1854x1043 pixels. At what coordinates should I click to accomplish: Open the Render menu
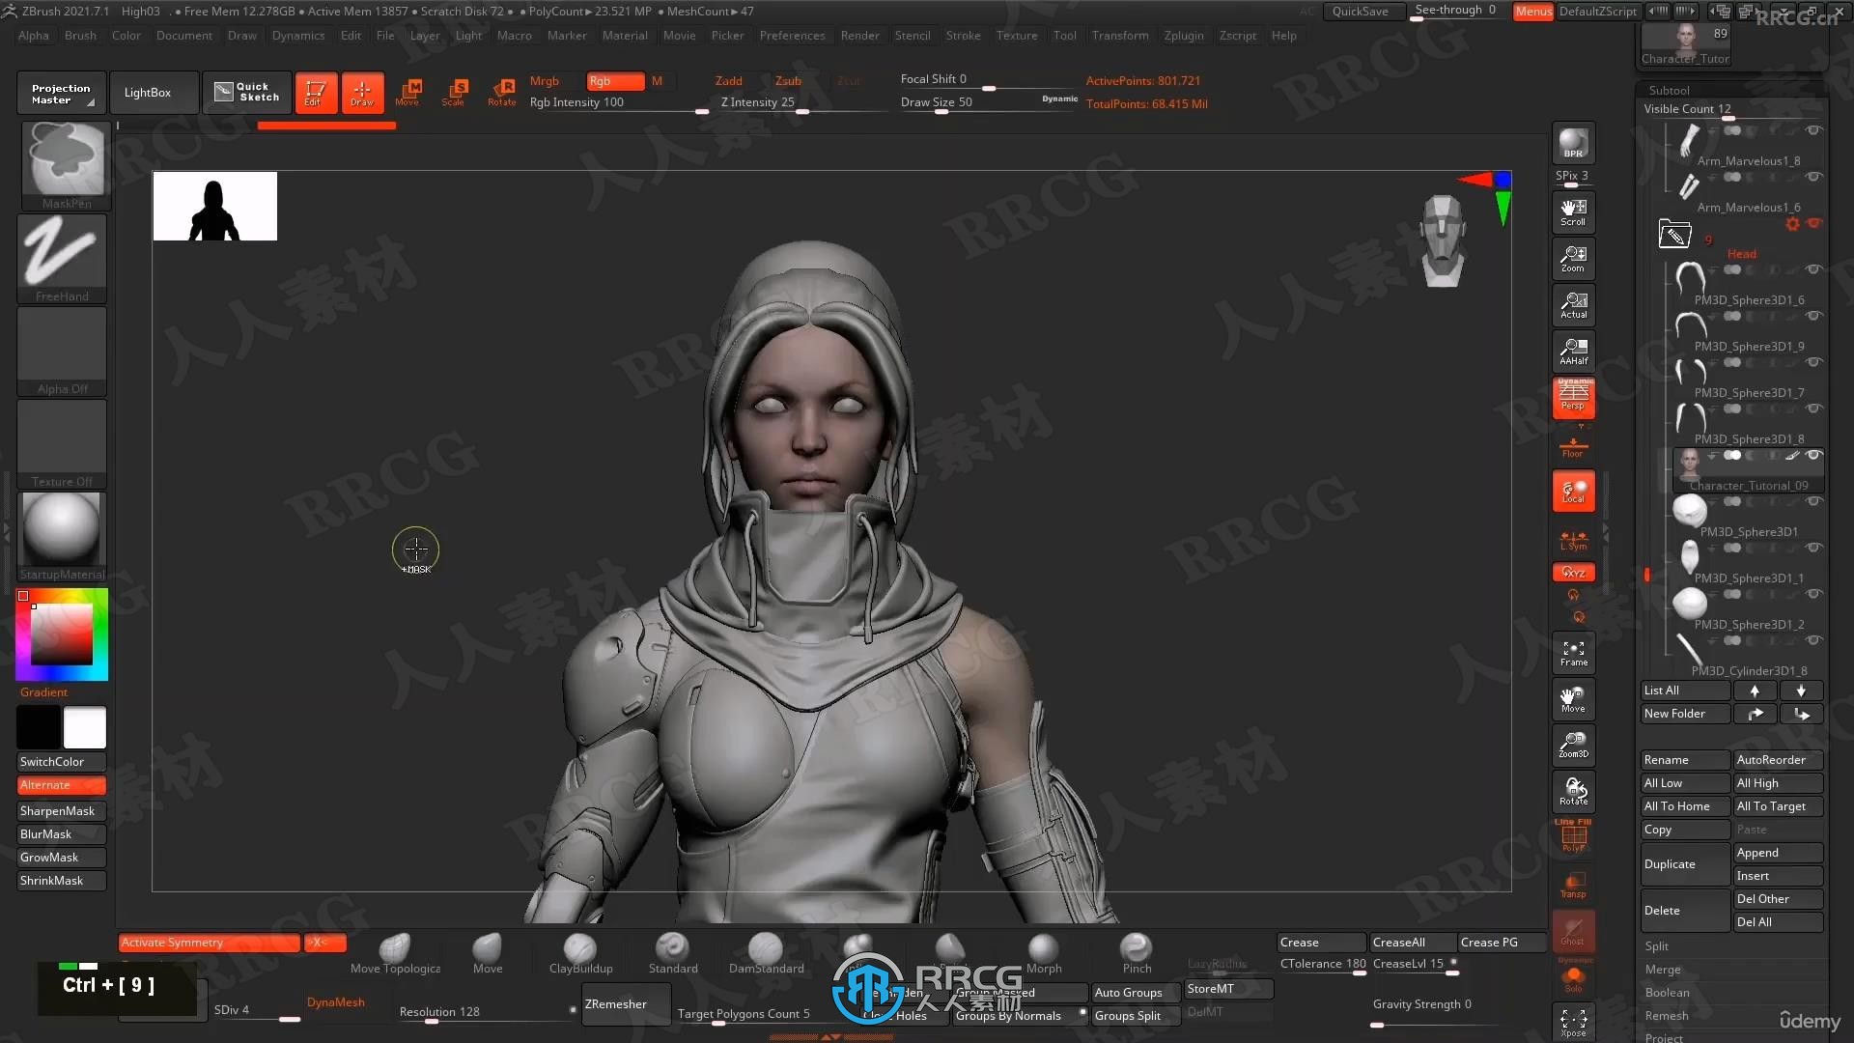pyautogui.click(x=859, y=35)
